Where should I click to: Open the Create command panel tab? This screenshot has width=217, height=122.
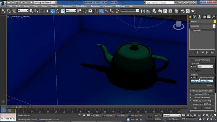(191, 17)
